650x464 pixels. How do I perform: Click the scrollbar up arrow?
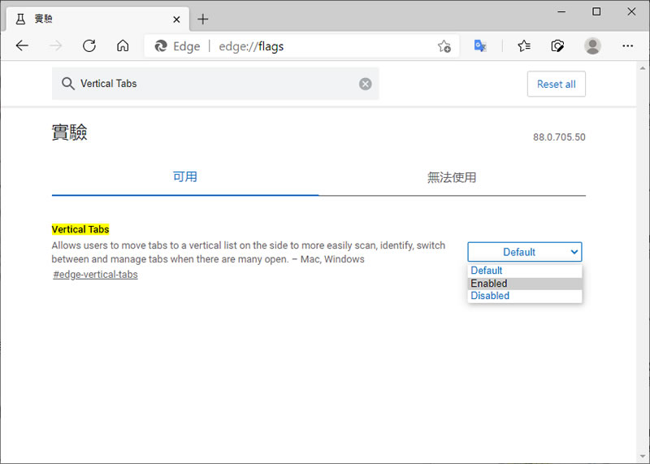(643, 68)
